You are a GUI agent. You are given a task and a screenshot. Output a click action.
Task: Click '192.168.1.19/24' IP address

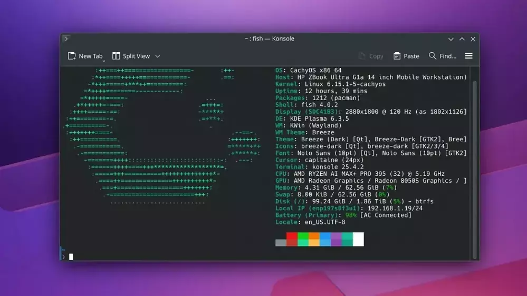pyautogui.click(x=395, y=208)
